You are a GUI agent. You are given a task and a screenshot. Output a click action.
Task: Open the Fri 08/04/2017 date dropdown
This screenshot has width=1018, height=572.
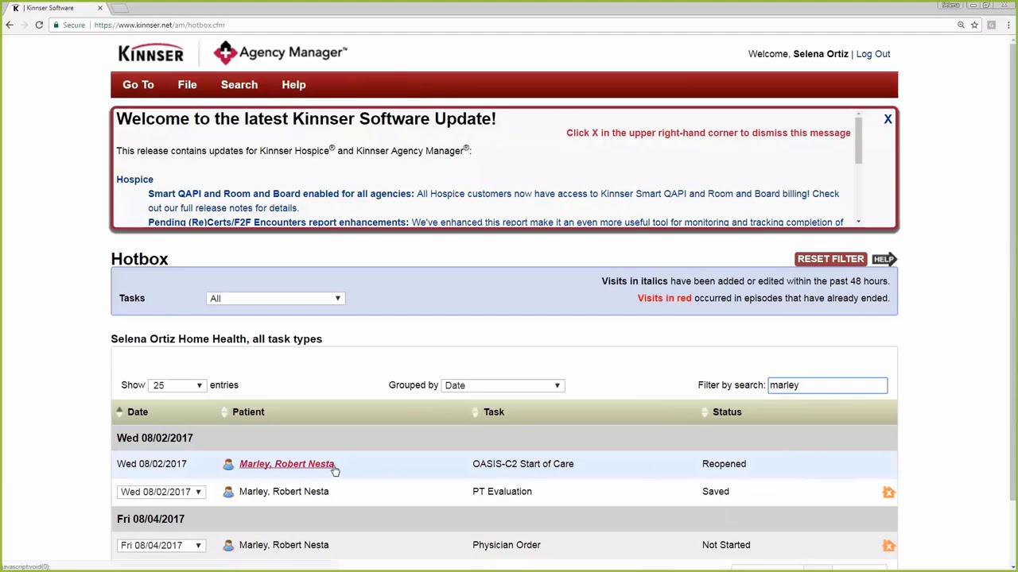[x=161, y=545]
